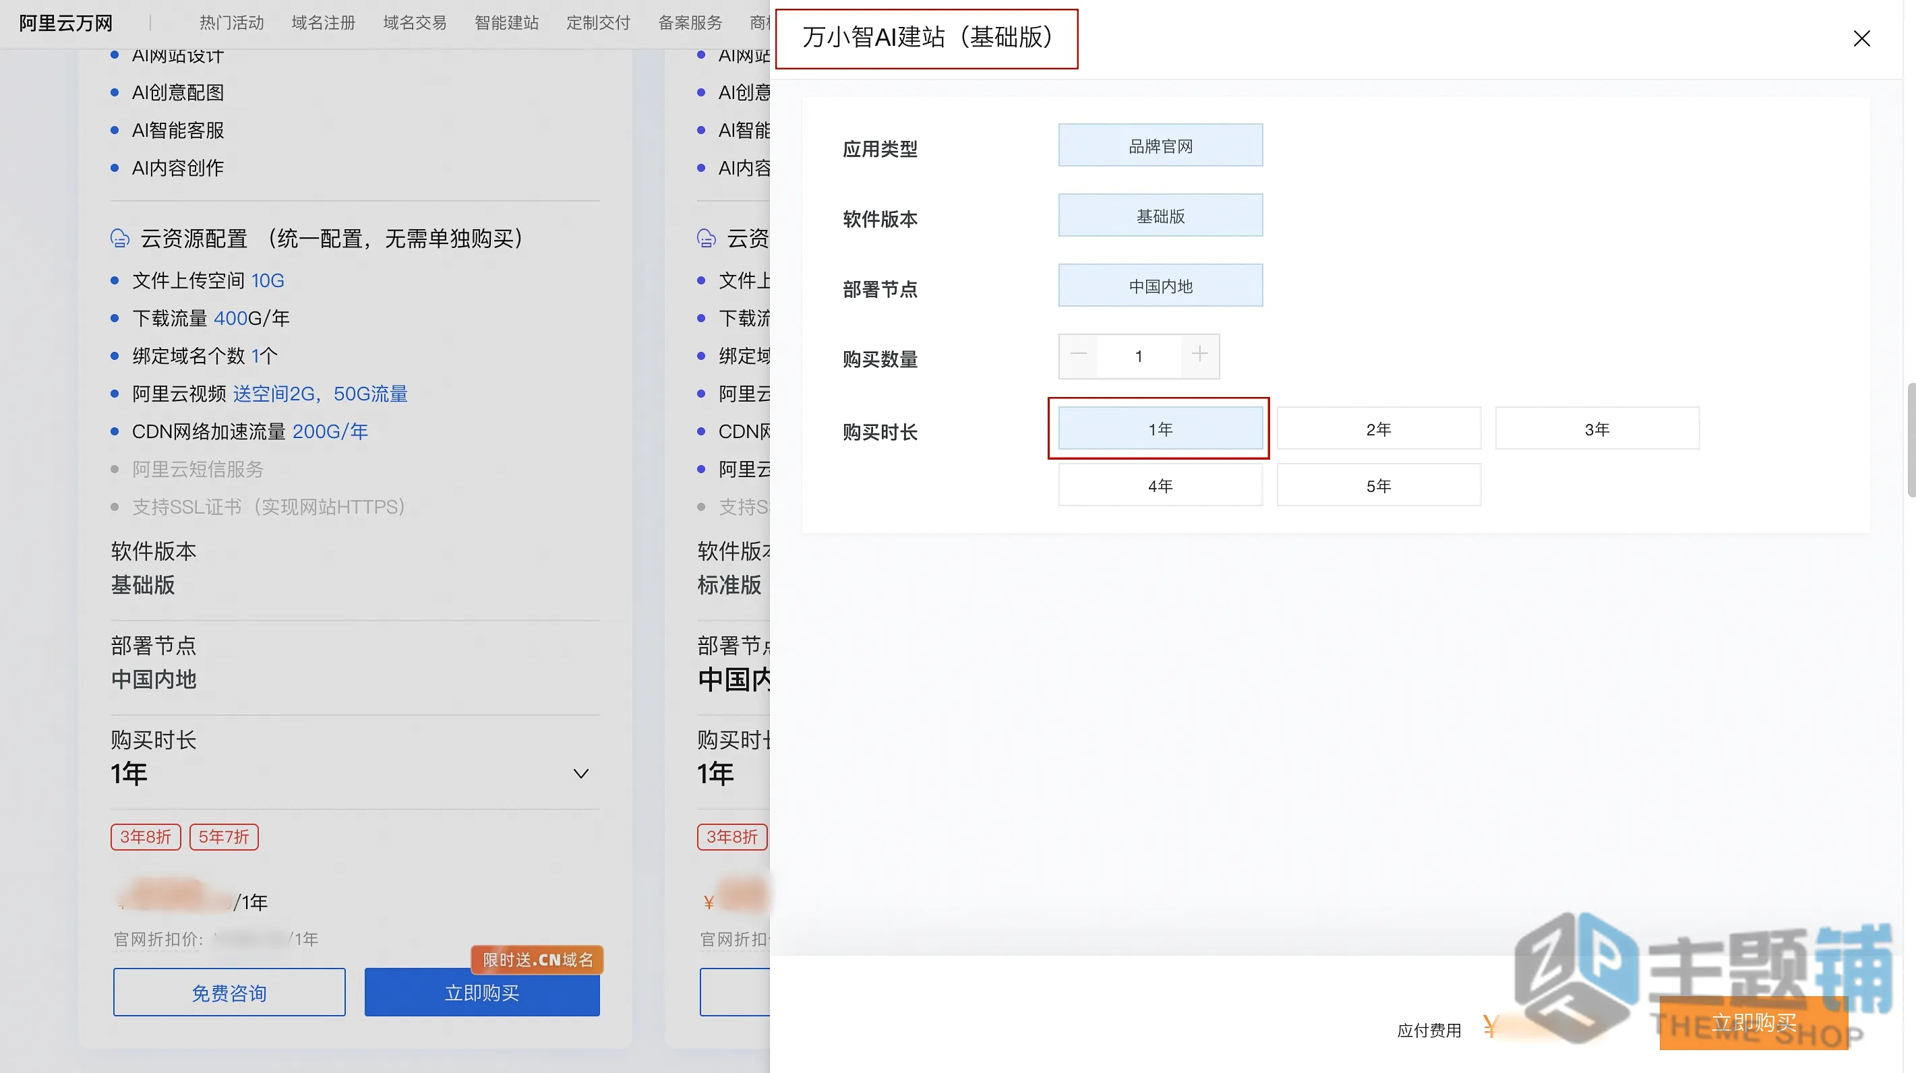Select the 品牌官网 application type
The image size is (1916, 1073).
coord(1160,146)
